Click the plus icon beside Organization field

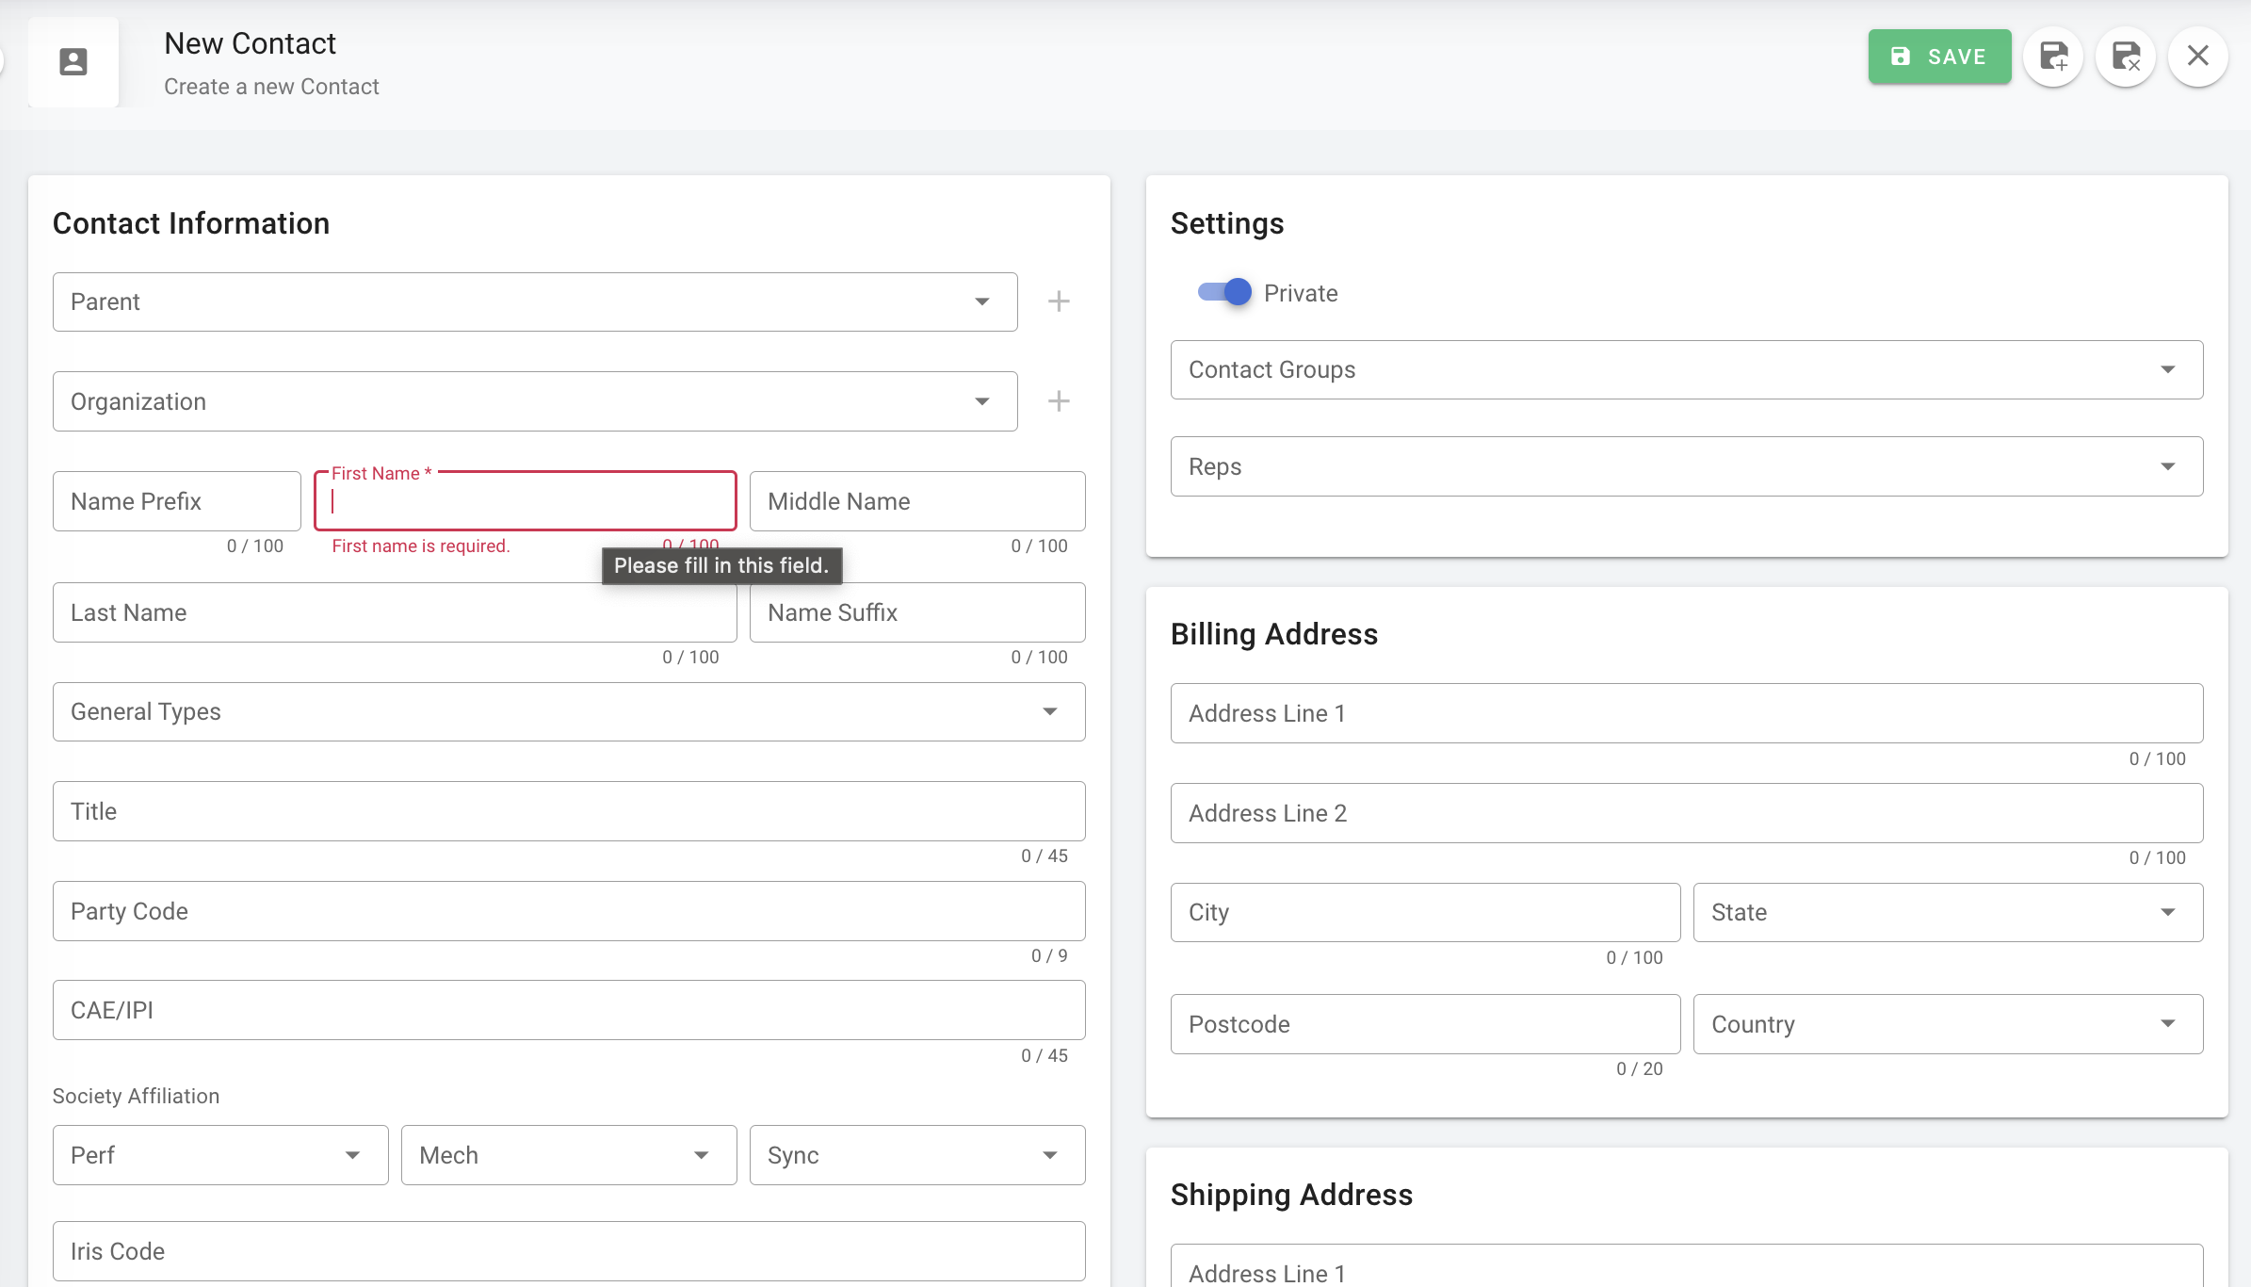1059,401
